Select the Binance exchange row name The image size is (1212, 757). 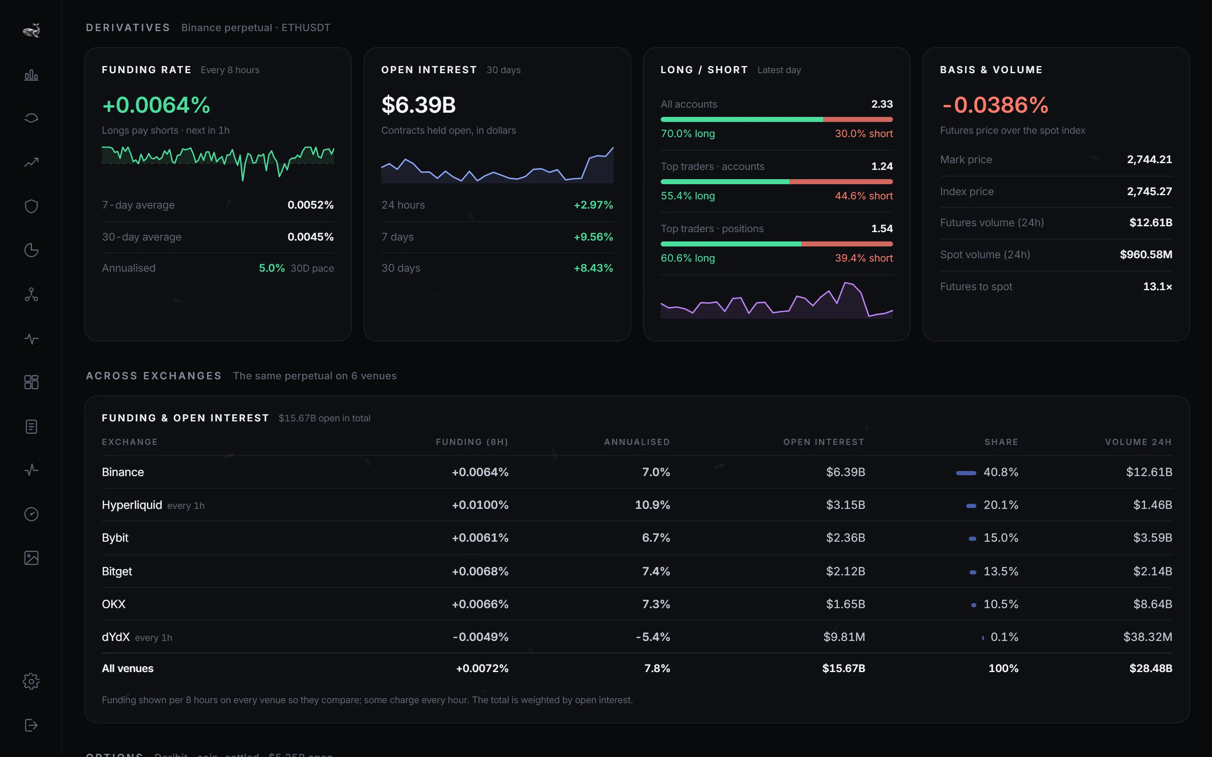pyautogui.click(x=123, y=472)
